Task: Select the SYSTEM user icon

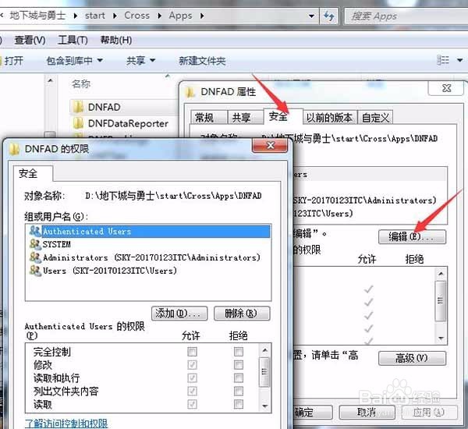Action: coord(35,244)
